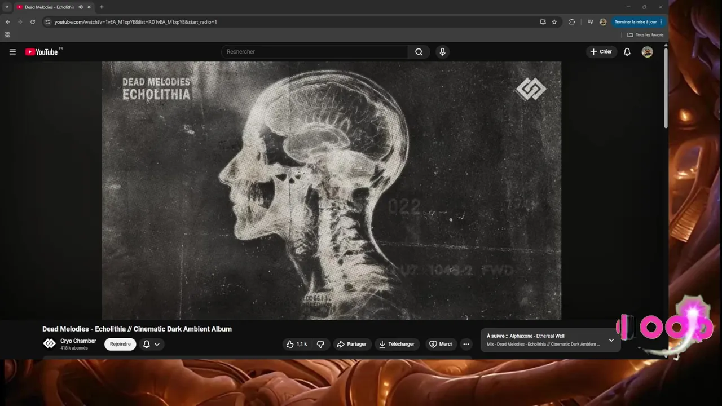This screenshot has height=406, width=722.
Task: Click the Mix - Dead Melodies playlist subtitle
Action: pyautogui.click(x=543, y=345)
